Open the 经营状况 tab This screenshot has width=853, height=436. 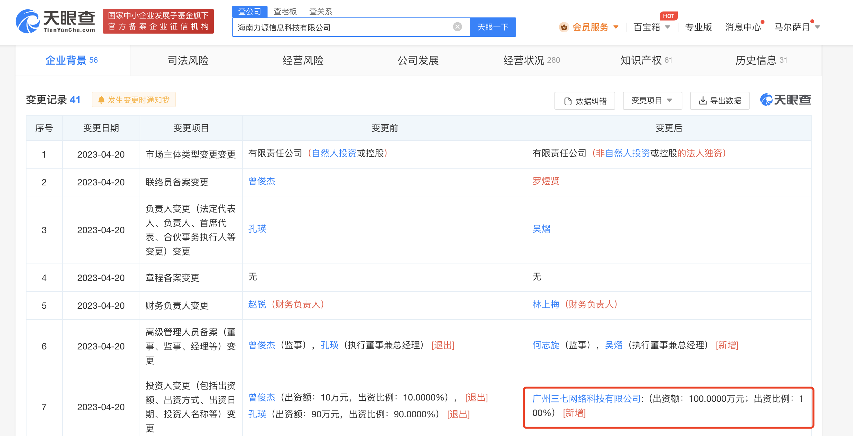(x=532, y=60)
